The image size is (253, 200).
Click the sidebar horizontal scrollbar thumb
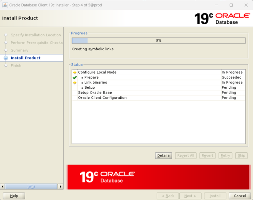(x=31, y=186)
